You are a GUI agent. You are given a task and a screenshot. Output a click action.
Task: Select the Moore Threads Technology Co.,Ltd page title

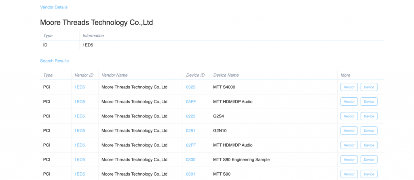coord(97,23)
